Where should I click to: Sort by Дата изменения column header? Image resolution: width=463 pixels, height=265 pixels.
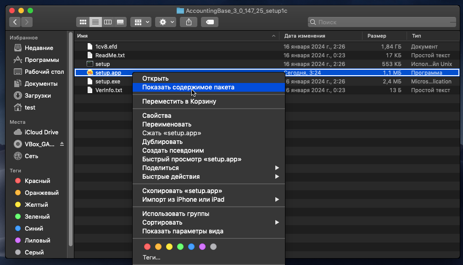pyautogui.click(x=321, y=36)
